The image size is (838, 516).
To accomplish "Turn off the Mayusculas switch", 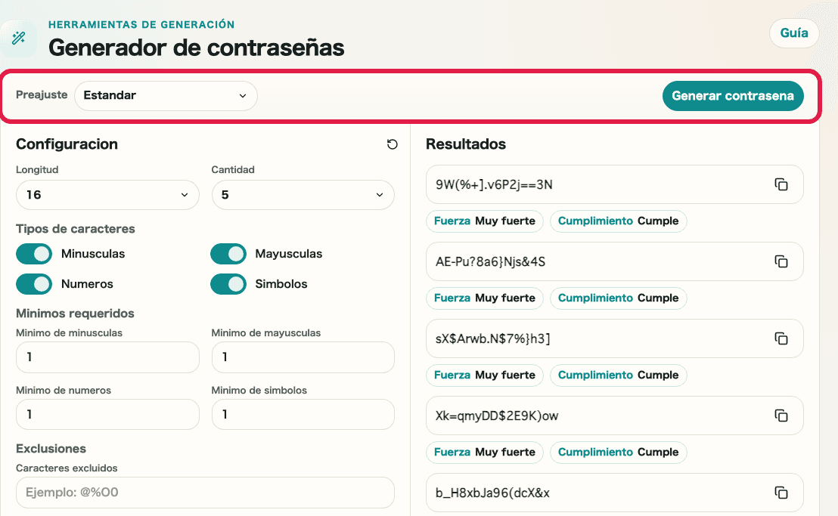I will (228, 253).
